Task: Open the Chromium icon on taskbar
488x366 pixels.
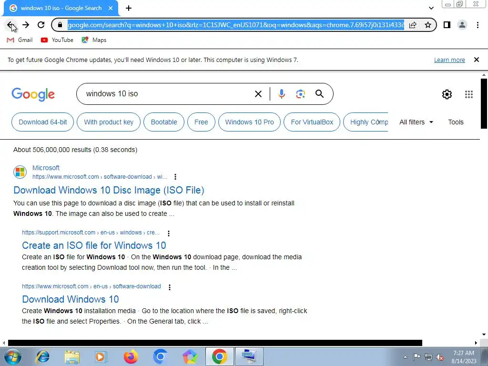Action: click(160, 356)
